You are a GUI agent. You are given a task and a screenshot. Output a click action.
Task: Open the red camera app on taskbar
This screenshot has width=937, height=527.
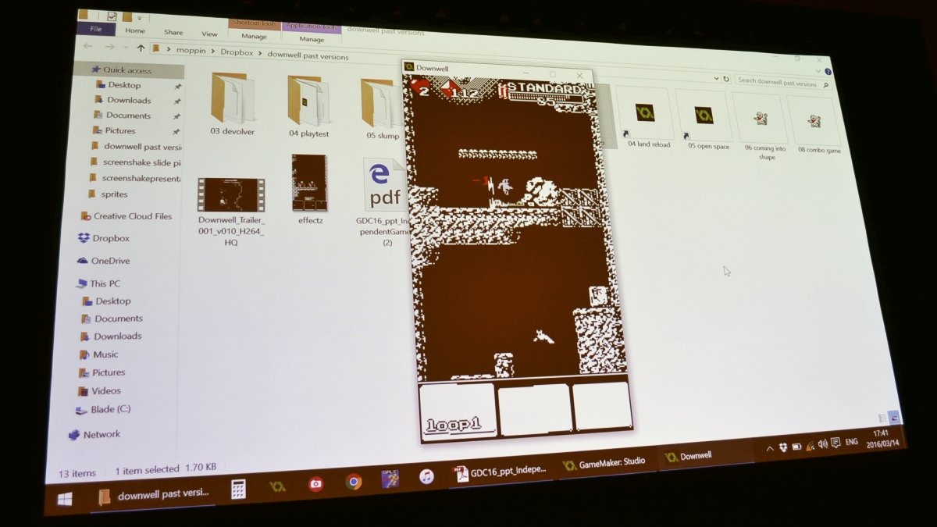click(315, 484)
